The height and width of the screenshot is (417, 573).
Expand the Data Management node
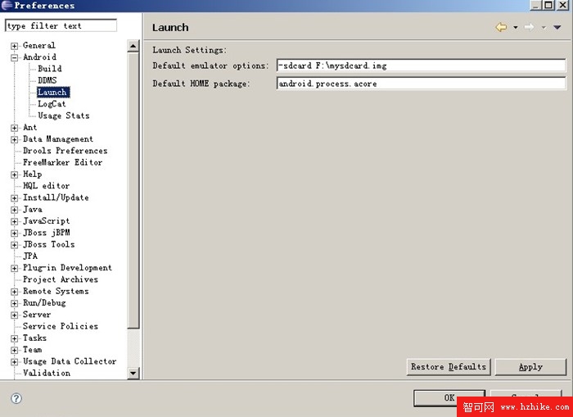(14, 140)
